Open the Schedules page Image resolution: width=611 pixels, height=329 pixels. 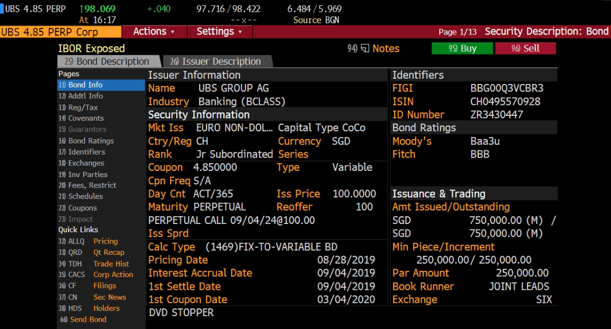pos(80,196)
